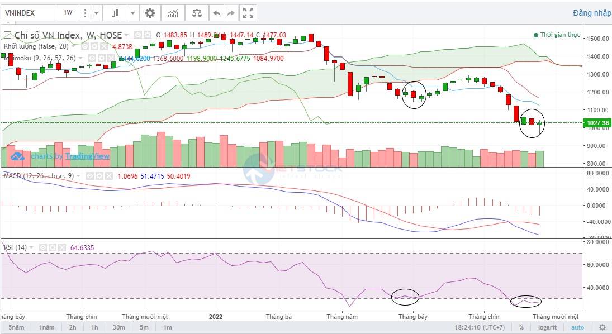This screenshot has height=334, width=612.
Task: Open chart properties gear in top toolbar
Action: click(x=150, y=12)
